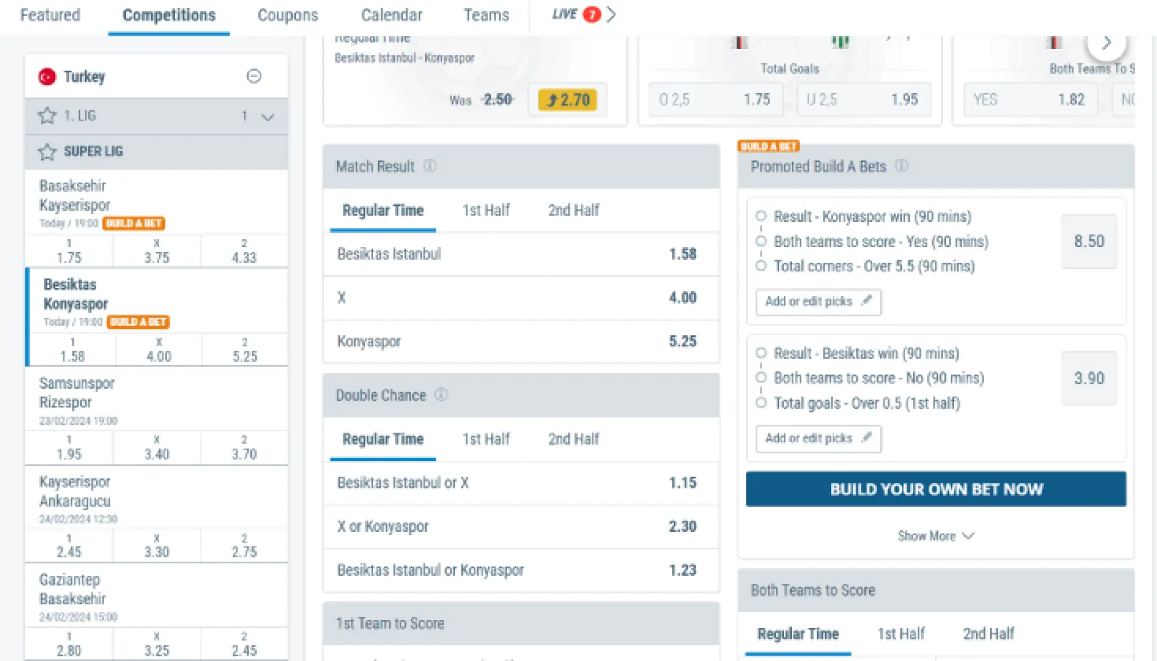Pick Basaksehir home win at 1.75
The height and width of the screenshot is (661, 1157).
69,251
